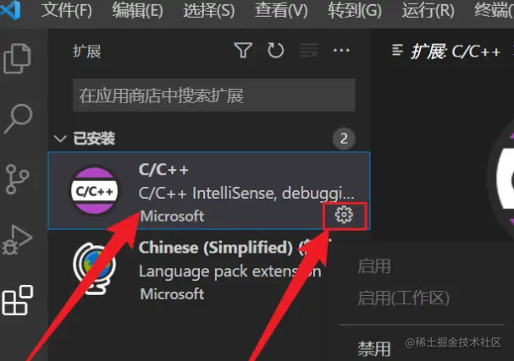Click the installed extensions count badge

pyautogui.click(x=344, y=139)
